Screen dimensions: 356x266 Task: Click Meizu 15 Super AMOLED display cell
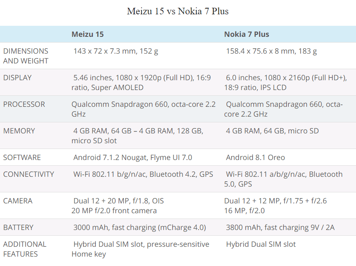[141, 83]
